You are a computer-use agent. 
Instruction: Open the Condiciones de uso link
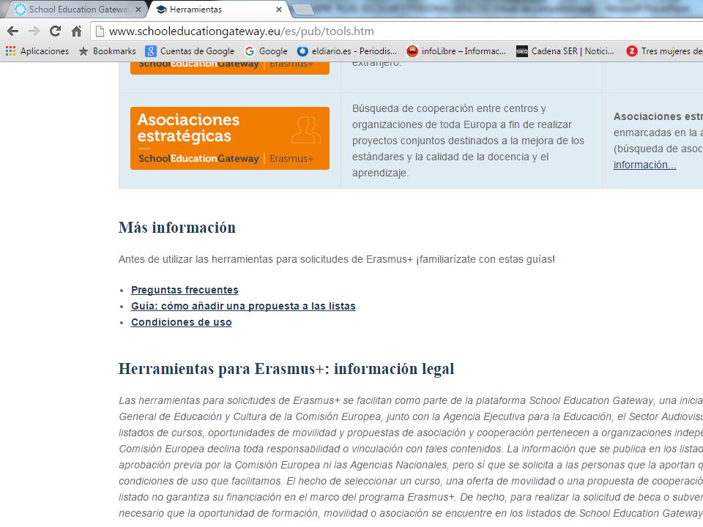[181, 322]
